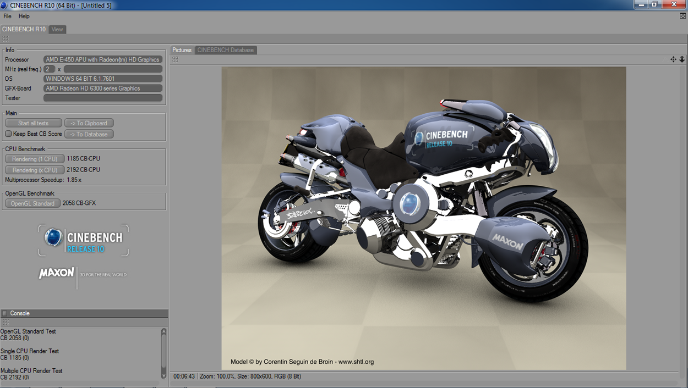
Task: Click the four-arrow move icon in picture panel
Action: click(x=673, y=59)
